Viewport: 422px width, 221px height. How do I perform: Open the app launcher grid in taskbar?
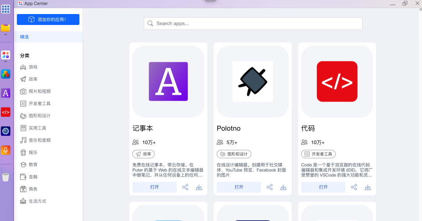5,9
